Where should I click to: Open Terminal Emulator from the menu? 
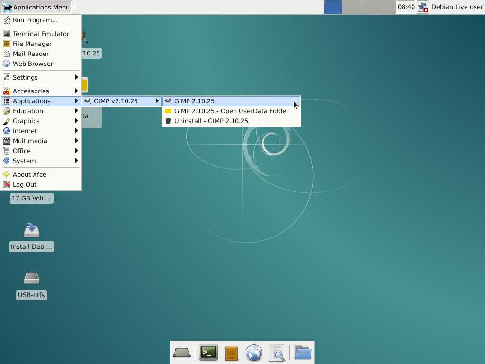pyautogui.click(x=41, y=34)
